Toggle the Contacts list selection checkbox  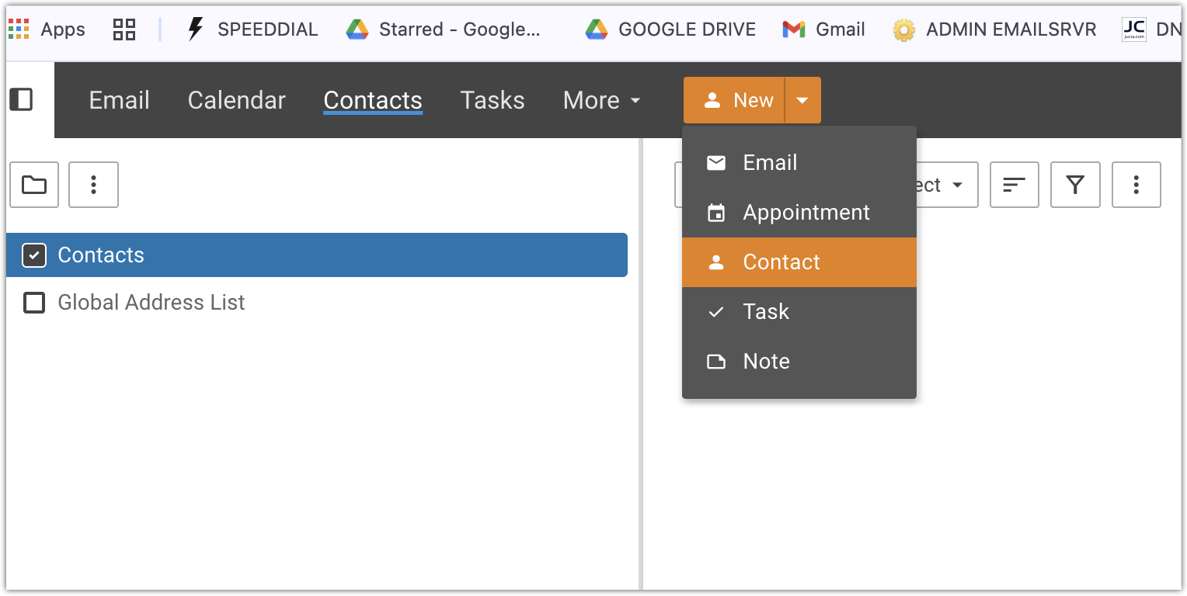point(34,255)
